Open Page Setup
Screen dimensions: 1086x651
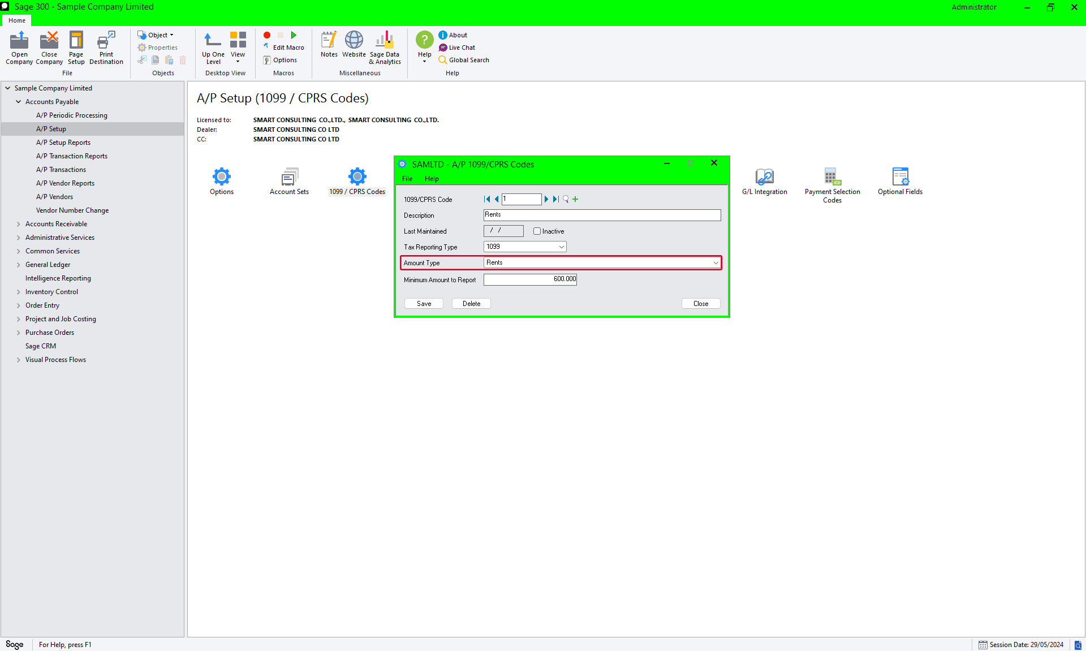[x=76, y=48]
